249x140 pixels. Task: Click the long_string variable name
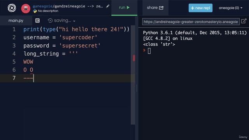tap(41, 54)
